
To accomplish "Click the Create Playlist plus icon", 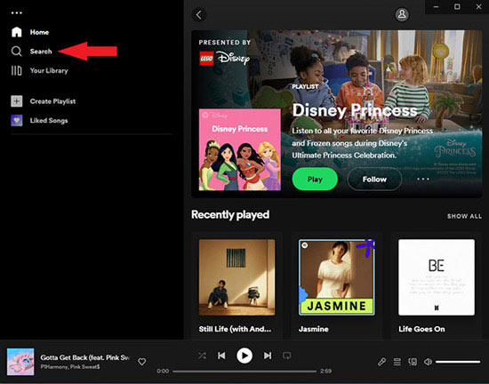I will (17, 101).
